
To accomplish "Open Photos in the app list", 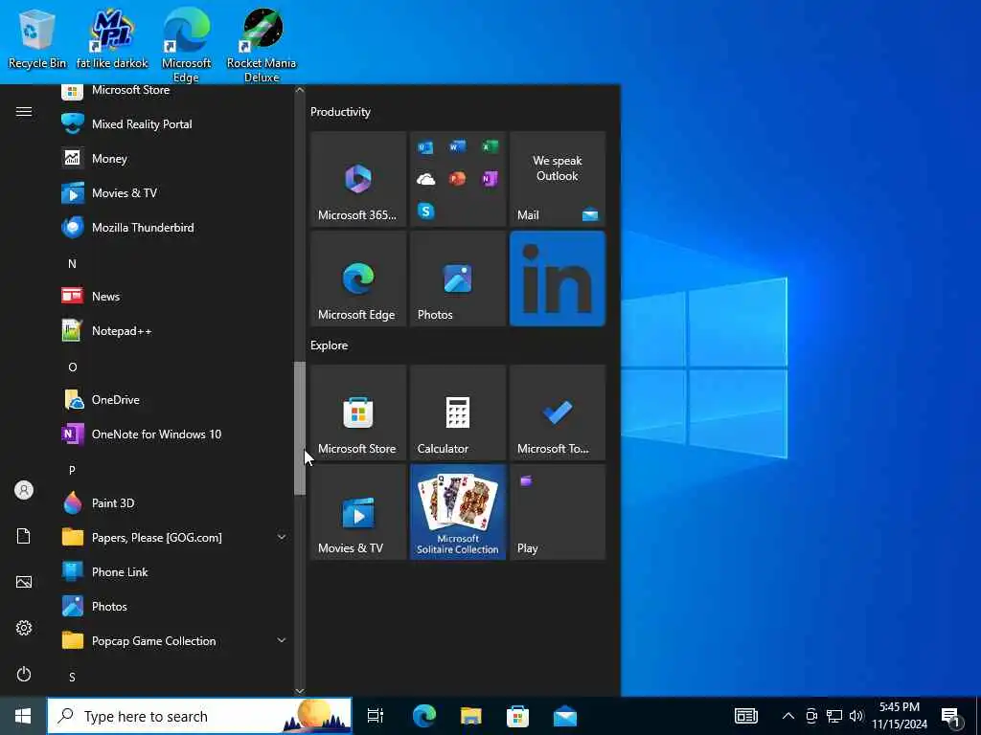I will pos(173,606).
